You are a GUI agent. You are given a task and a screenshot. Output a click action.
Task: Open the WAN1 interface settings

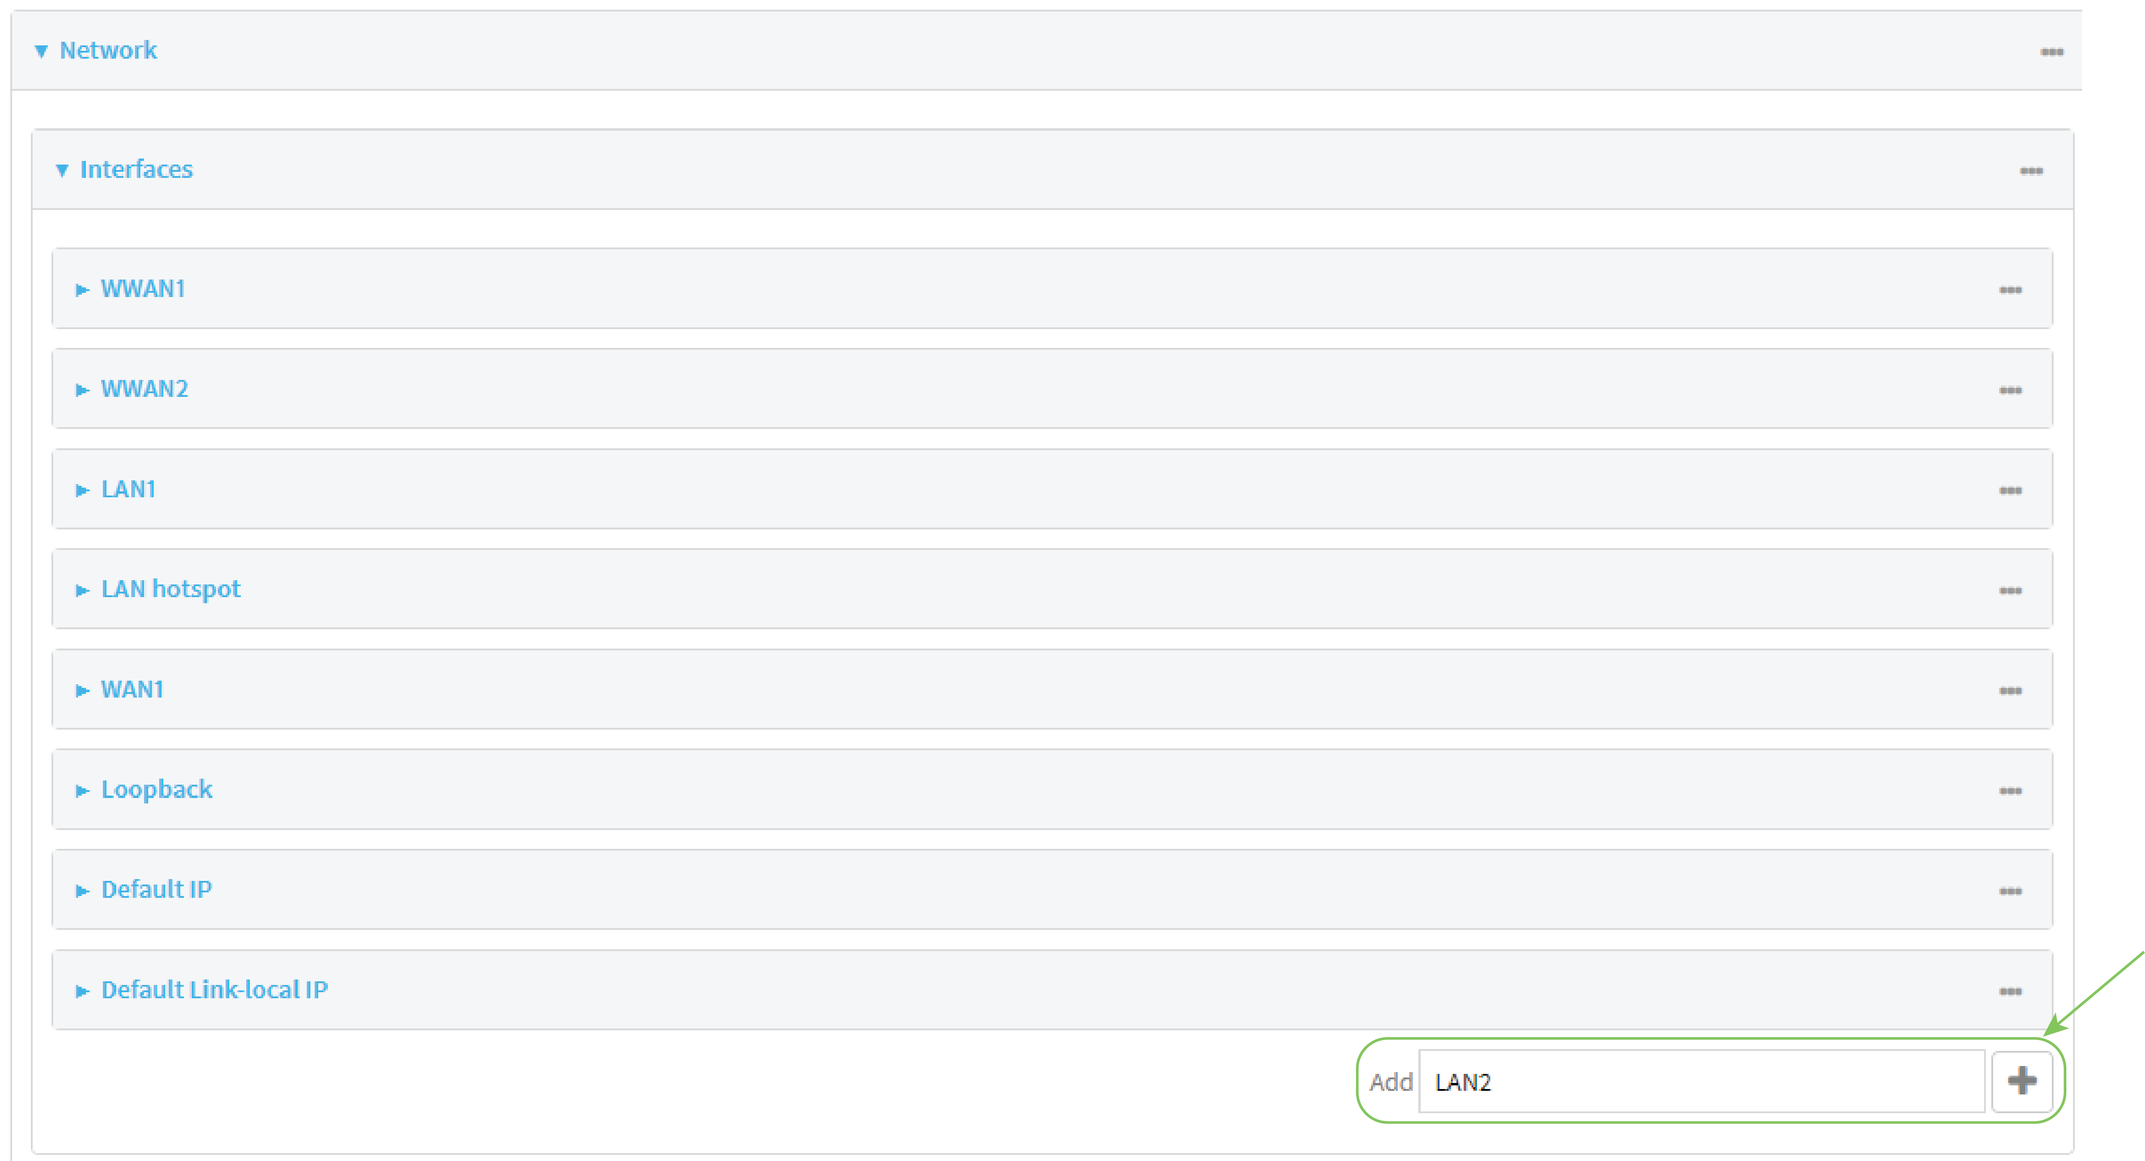pyautogui.click(x=131, y=690)
